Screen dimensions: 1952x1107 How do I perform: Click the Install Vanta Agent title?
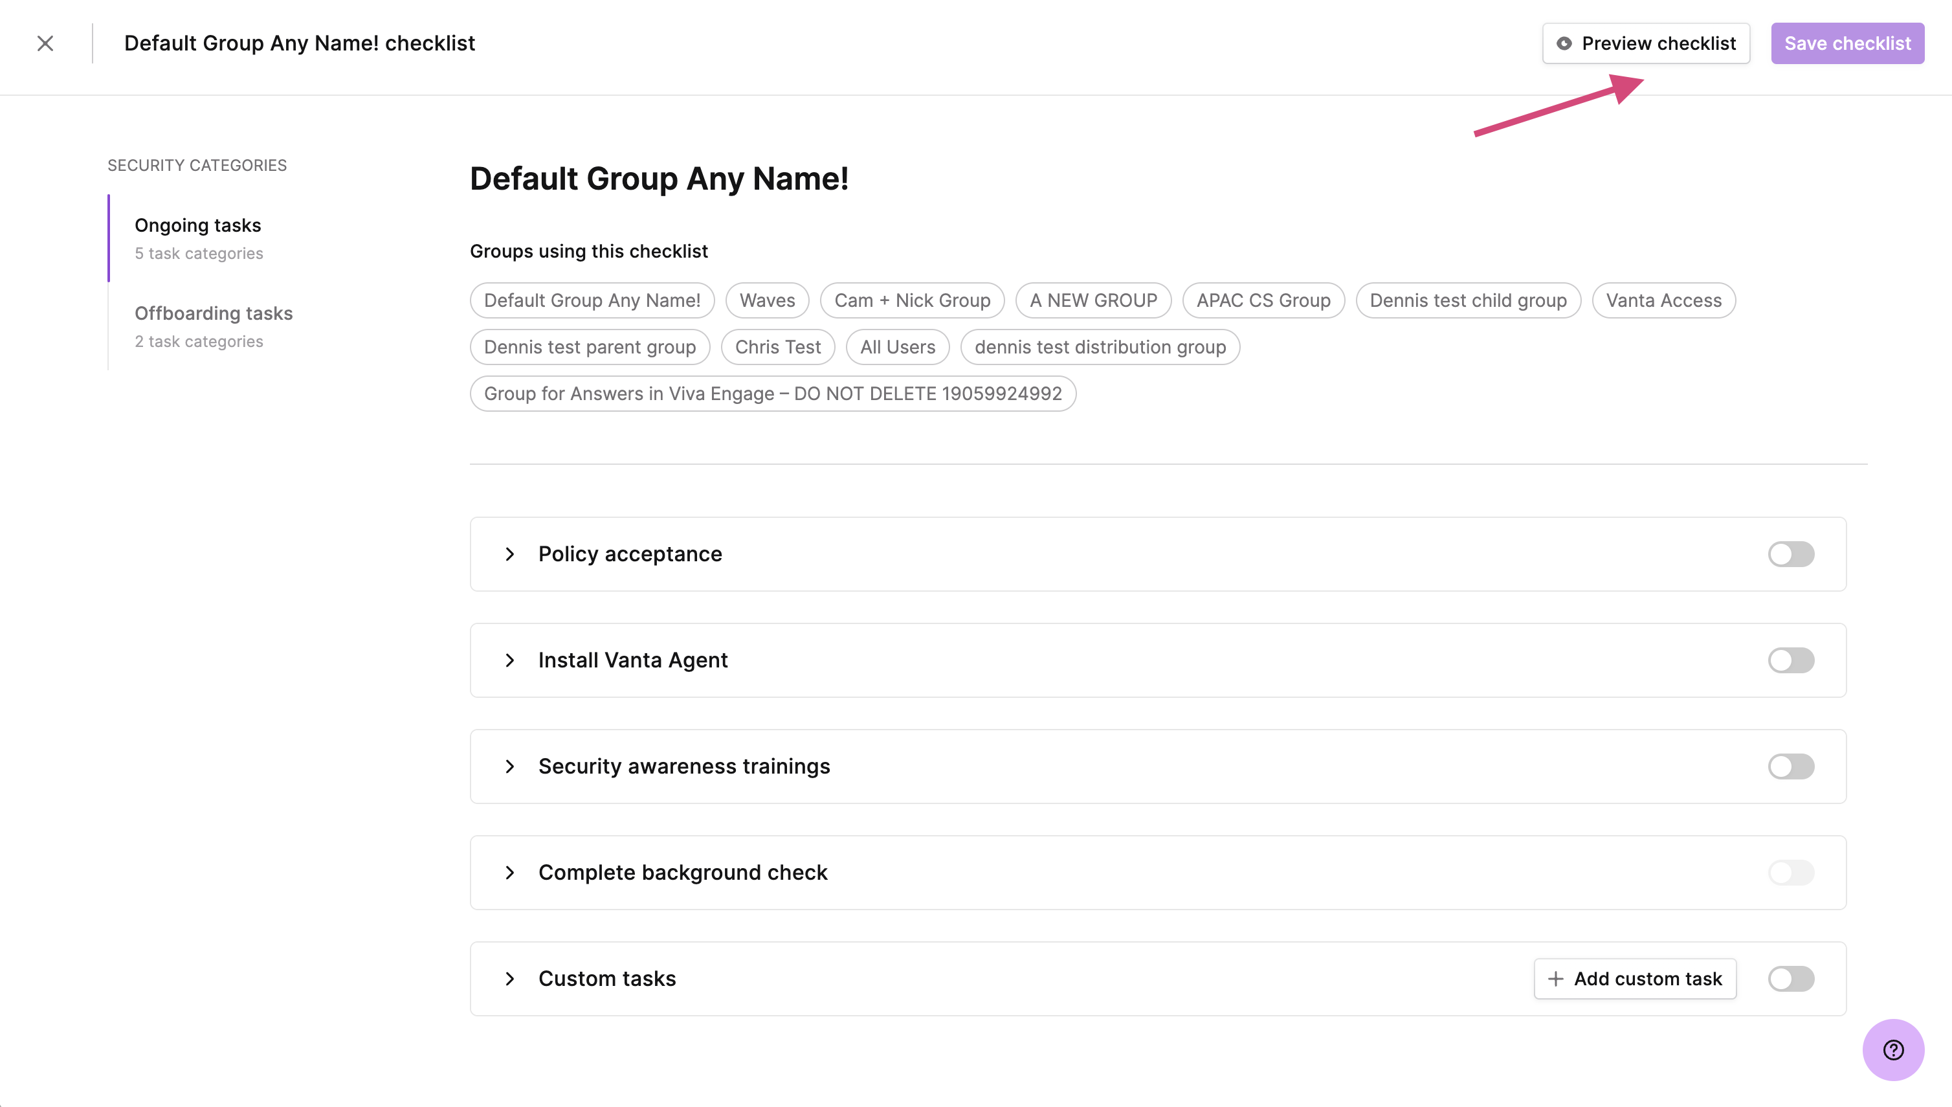click(x=633, y=661)
